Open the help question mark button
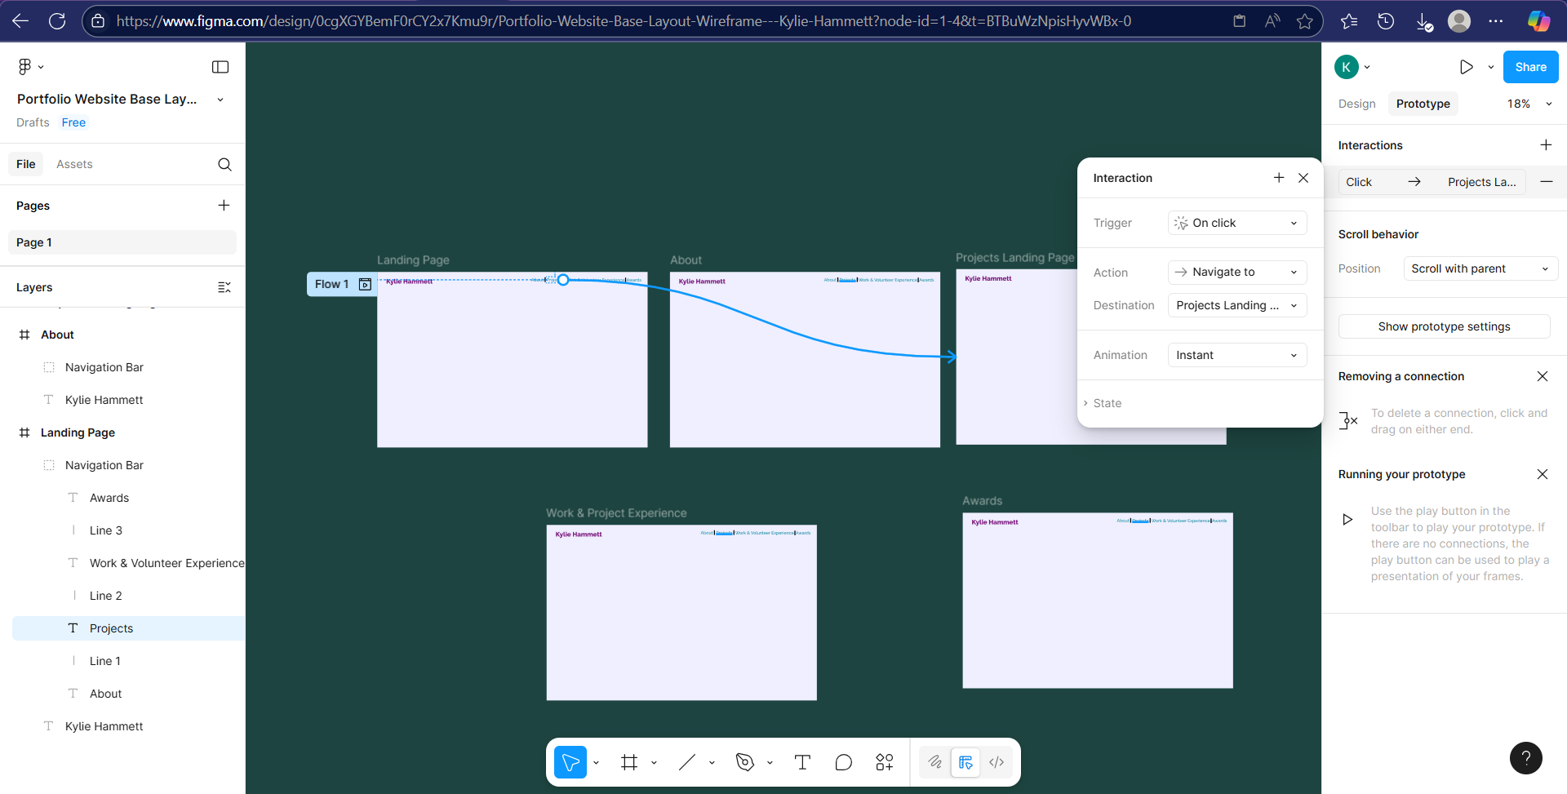Viewport: 1567px width, 794px height. pyautogui.click(x=1526, y=758)
